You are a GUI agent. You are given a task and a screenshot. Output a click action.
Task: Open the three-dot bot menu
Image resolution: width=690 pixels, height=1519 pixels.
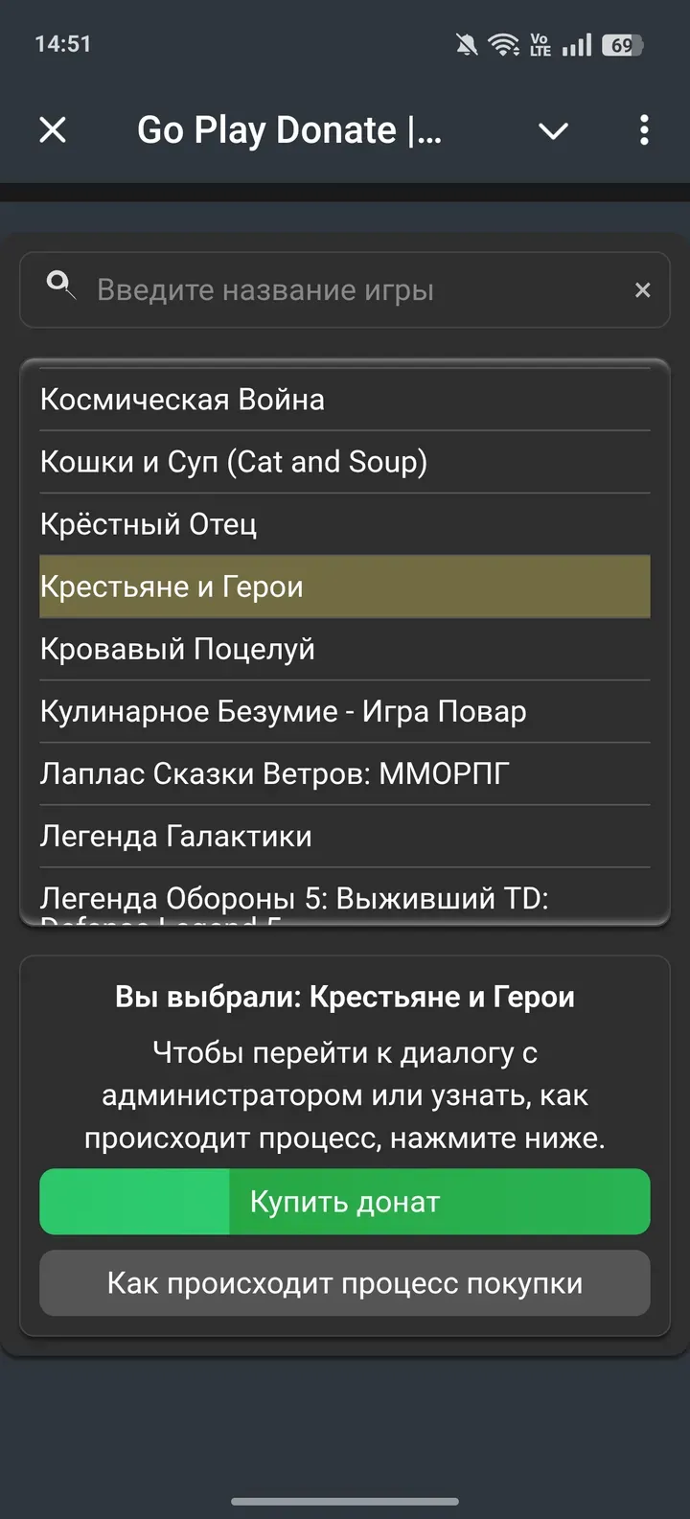pyautogui.click(x=644, y=130)
